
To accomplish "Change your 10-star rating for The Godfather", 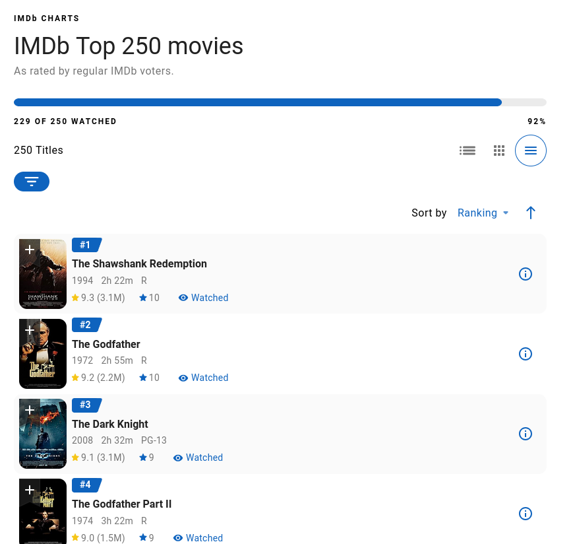I will point(150,378).
